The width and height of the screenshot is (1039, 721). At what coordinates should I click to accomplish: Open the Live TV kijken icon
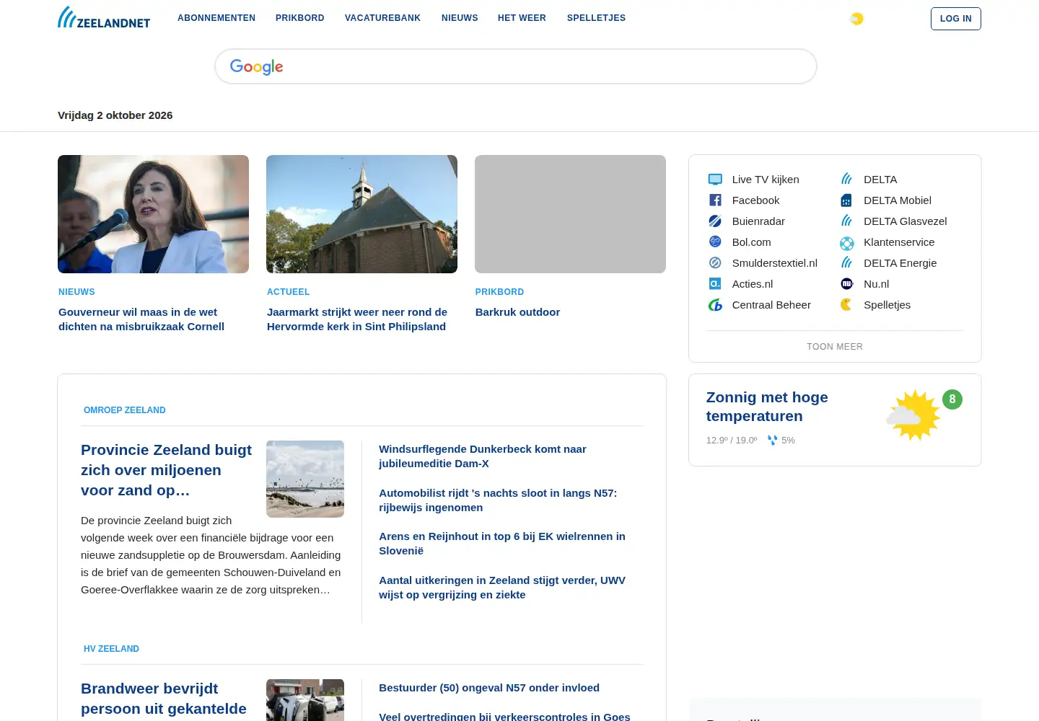715,180
